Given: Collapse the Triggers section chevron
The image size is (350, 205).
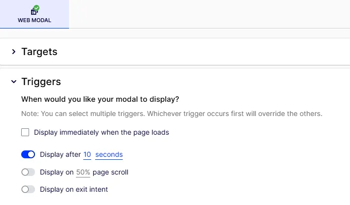Looking at the screenshot, I should [14, 82].
